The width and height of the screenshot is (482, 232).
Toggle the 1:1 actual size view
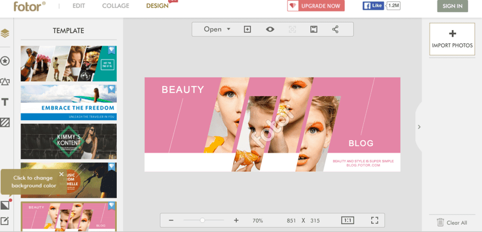tap(348, 221)
